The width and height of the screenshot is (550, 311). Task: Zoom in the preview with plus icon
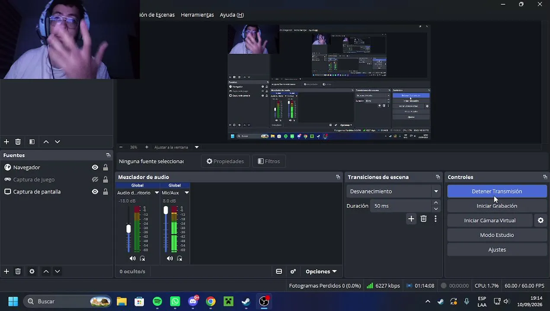tap(147, 147)
